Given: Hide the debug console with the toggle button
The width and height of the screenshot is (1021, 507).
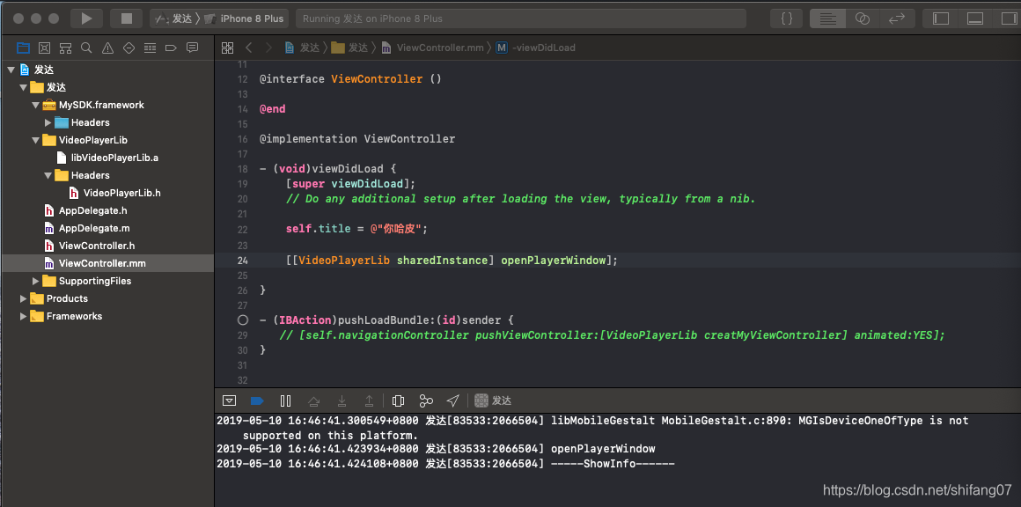Looking at the screenshot, I should 229,400.
